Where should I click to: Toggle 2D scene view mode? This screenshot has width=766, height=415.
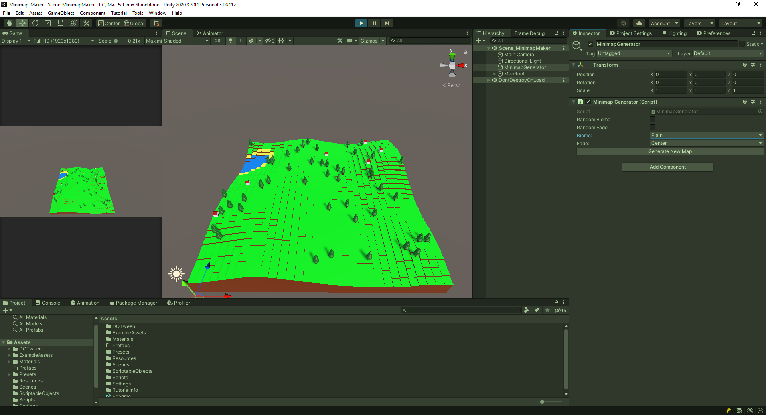[218, 41]
